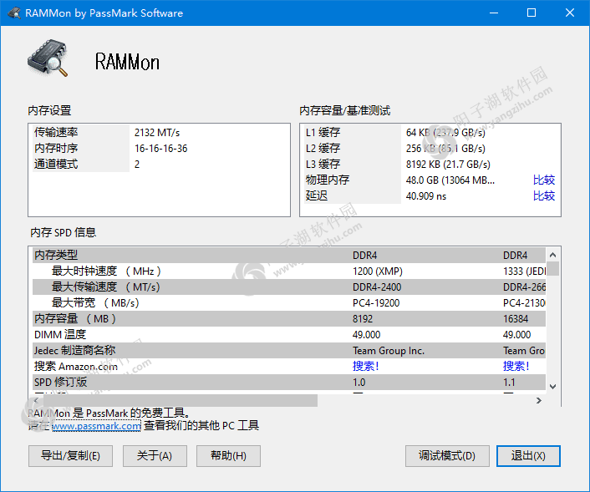Select 内存时序 row
The height and width of the screenshot is (492, 590).
[x=159, y=148]
